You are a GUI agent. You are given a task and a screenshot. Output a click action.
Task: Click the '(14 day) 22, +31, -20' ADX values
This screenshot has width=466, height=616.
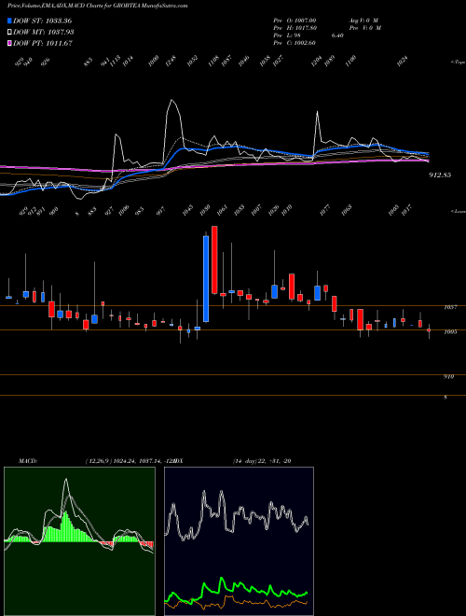(x=262, y=461)
